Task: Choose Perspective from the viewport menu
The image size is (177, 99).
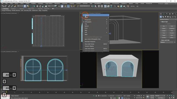Action: pyautogui.click(x=96, y=20)
